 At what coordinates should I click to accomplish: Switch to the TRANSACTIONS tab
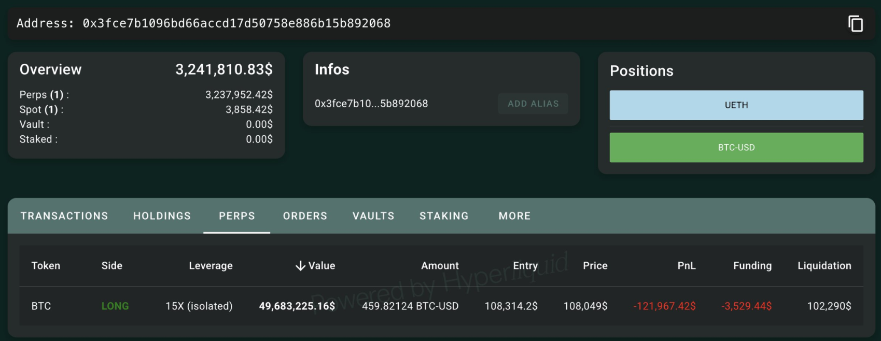coord(64,216)
